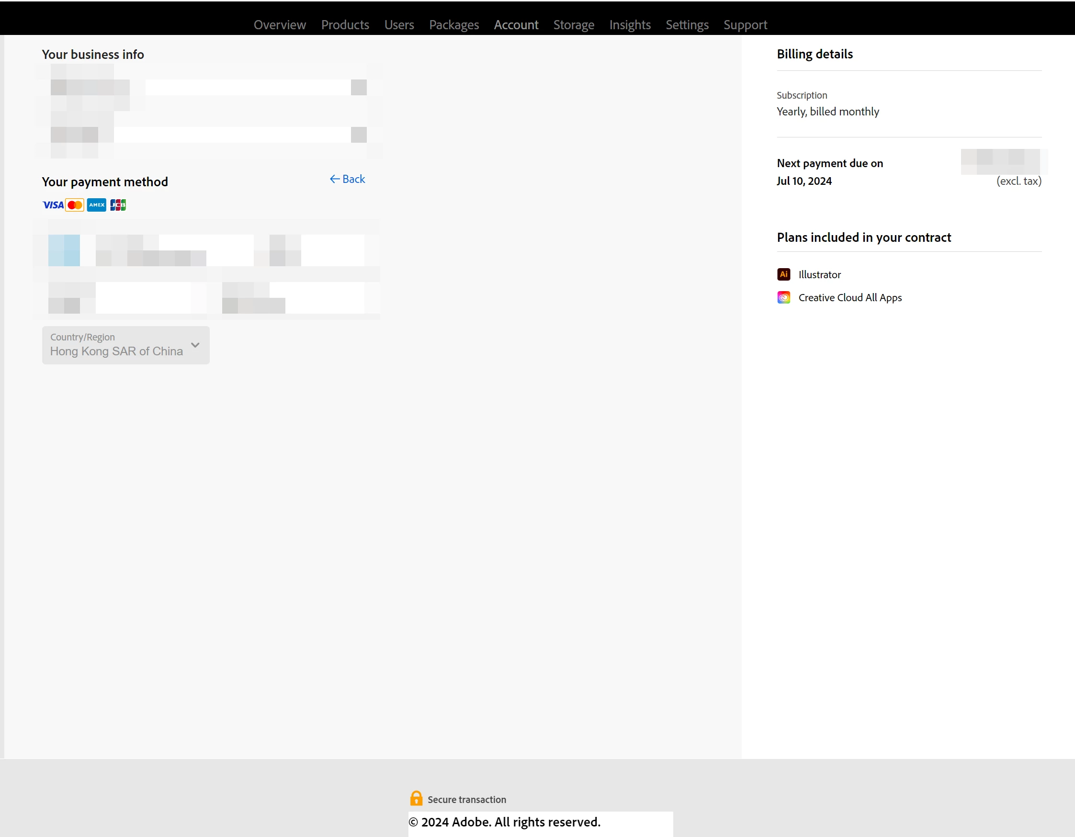Image resolution: width=1075 pixels, height=837 pixels.
Task: Open the Overview tab
Action: (280, 25)
